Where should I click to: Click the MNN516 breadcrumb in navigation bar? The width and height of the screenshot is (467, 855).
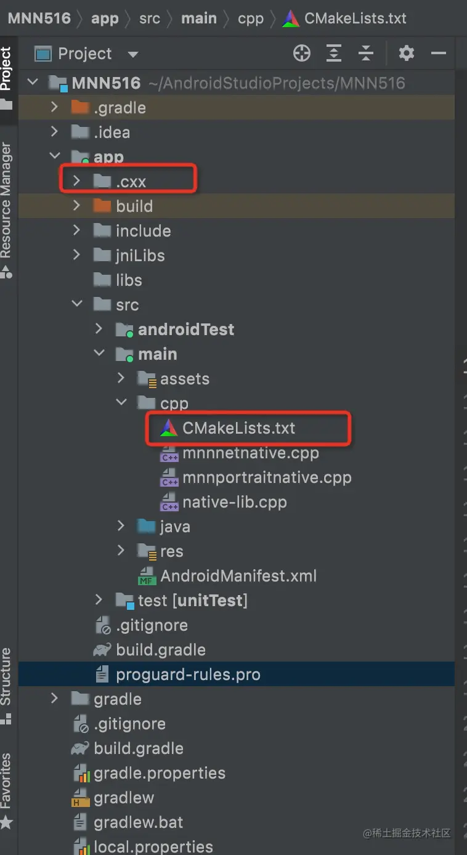(x=39, y=18)
